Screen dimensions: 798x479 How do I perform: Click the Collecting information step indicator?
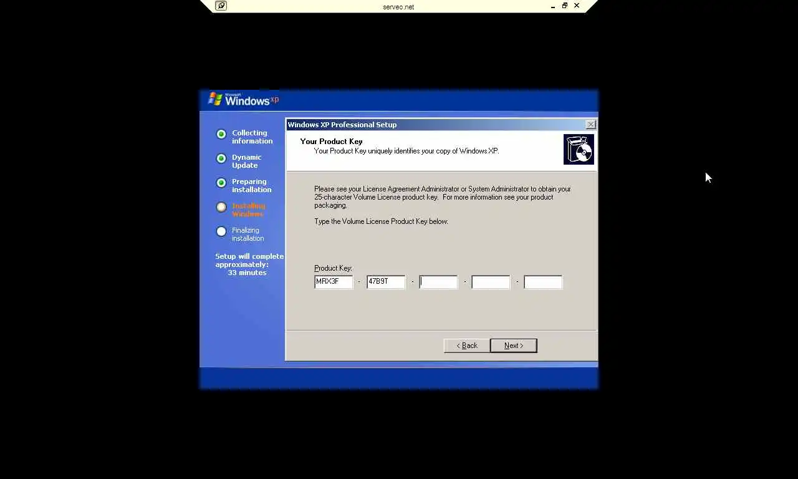(x=221, y=134)
